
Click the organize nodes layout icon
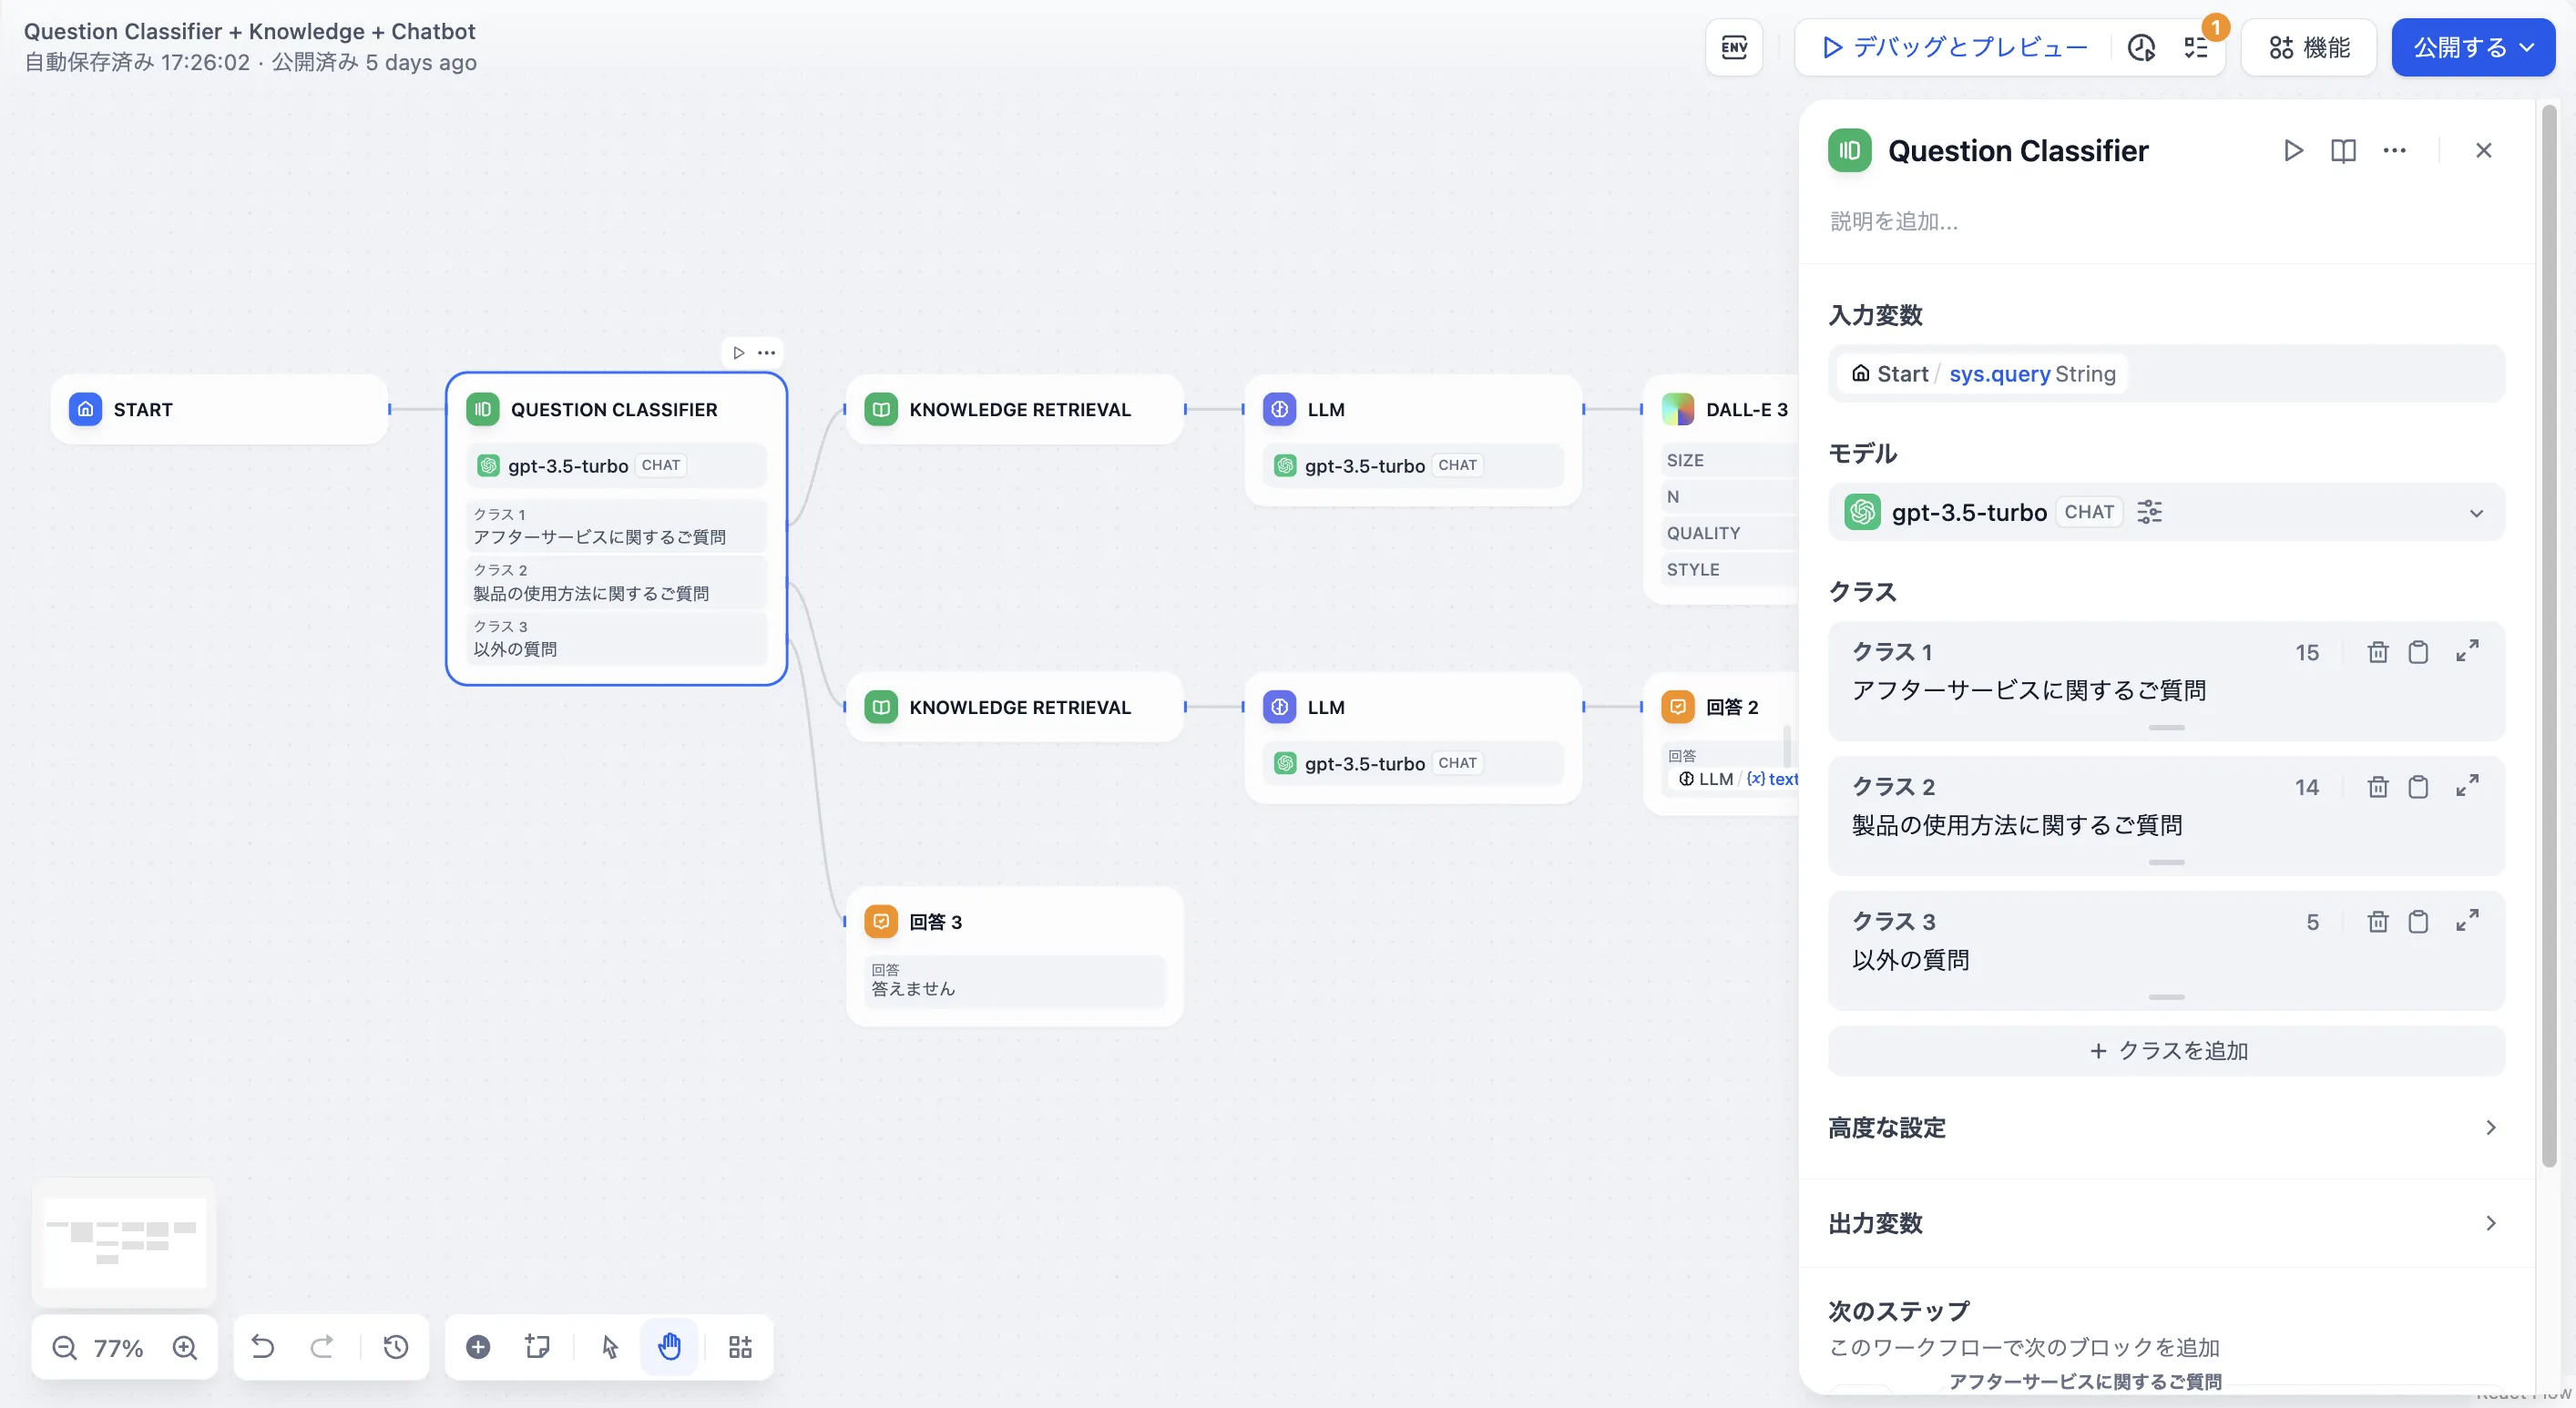click(740, 1347)
